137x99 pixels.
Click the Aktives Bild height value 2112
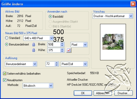(x=20, y=21)
